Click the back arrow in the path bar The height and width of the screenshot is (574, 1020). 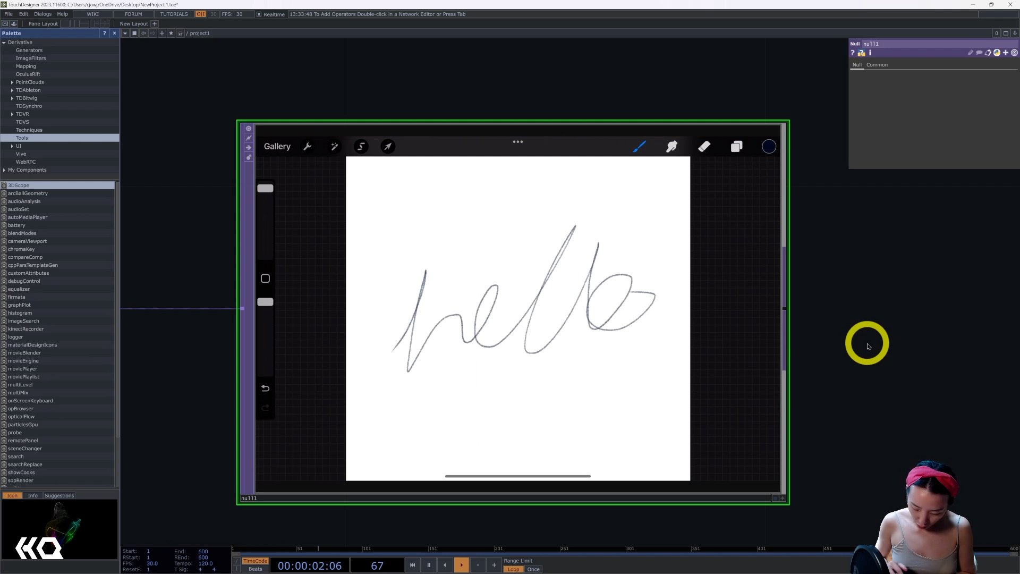click(143, 33)
